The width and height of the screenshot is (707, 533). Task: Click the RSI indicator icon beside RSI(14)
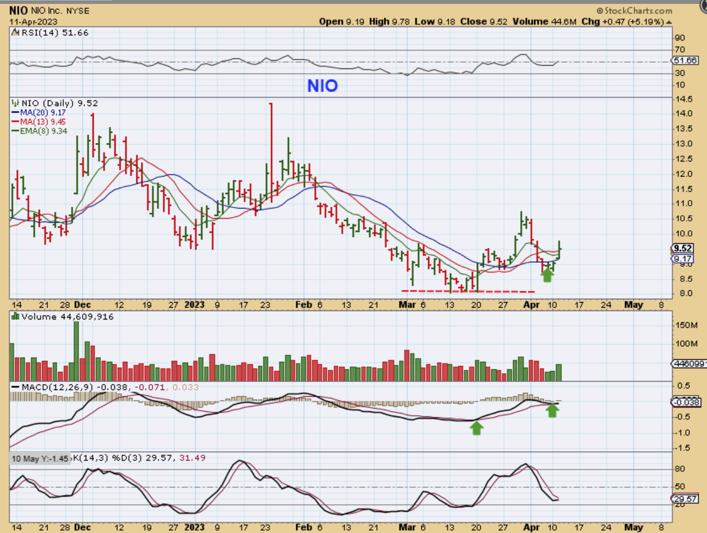coord(15,33)
